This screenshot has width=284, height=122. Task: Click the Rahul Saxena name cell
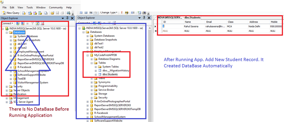tap(194, 26)
